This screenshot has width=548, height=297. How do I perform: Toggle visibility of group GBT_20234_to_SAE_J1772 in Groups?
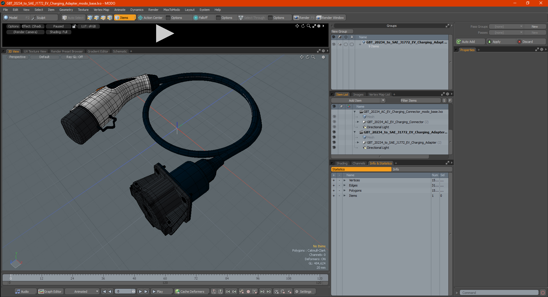334,44
